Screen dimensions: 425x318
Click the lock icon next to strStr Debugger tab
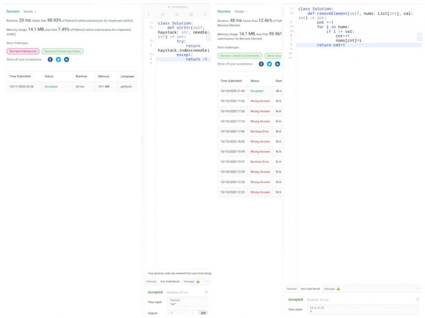[198, 282]
